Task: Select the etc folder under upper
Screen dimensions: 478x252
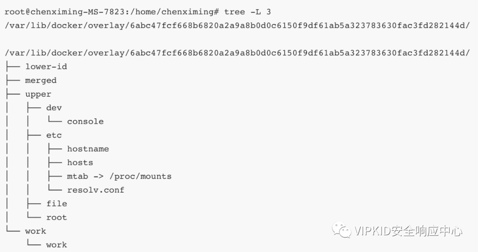Action: 54,135
